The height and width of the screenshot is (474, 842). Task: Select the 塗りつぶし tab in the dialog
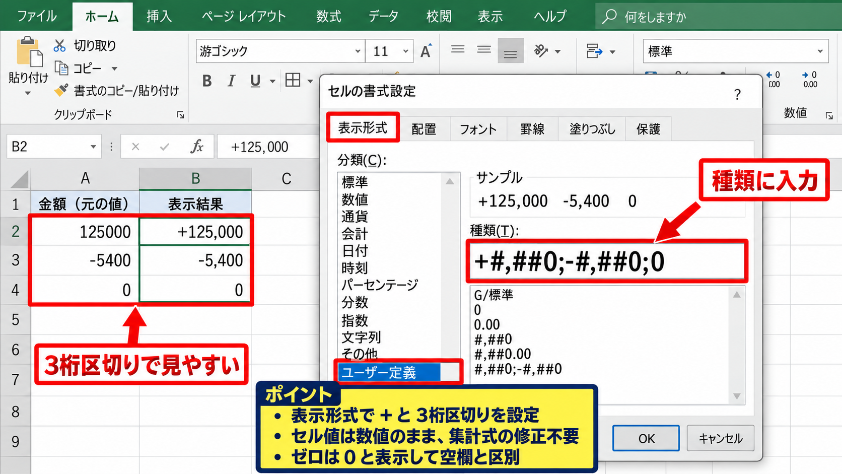[x=592, y=129]
